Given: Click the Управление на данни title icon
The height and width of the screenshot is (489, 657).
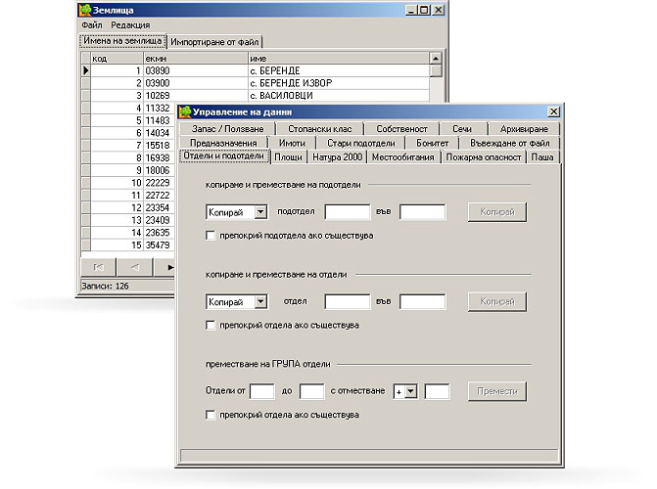Looking at the screenshot, I should point(184,111).
